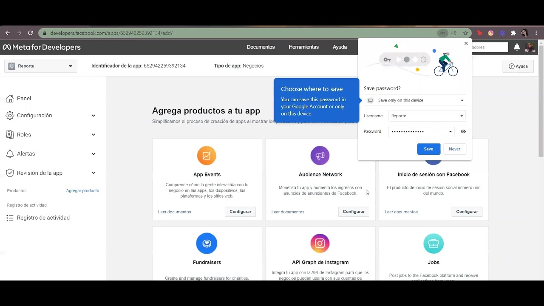544x306 pixels.
Task: Open the Extensions puzzle piece menu
Action: (x=513, y=33)
